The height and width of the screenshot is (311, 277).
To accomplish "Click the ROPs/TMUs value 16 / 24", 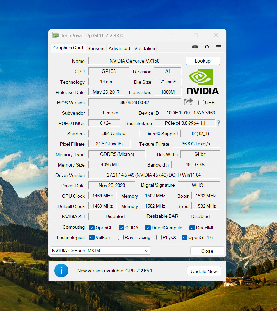I will point(104,123).
